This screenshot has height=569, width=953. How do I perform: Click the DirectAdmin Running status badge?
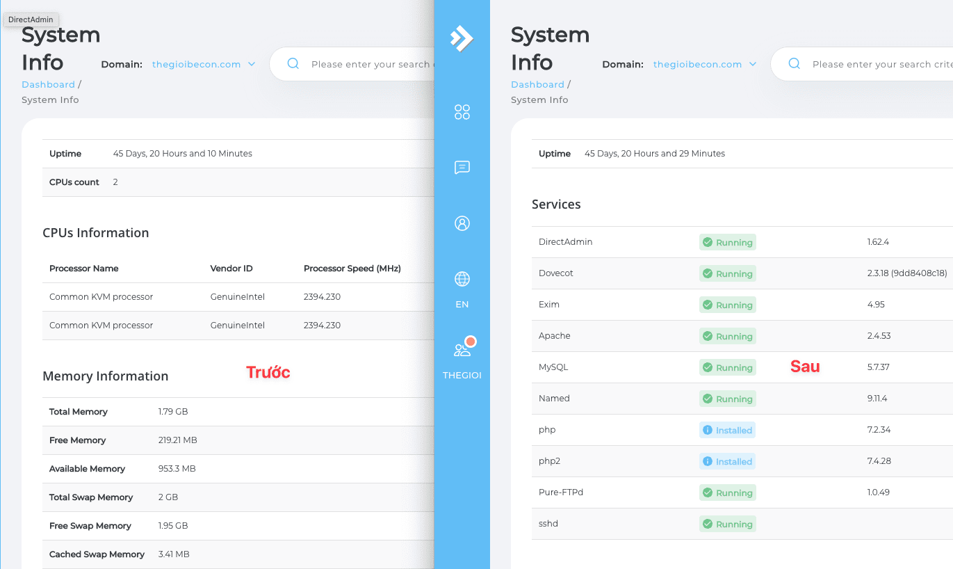[x=728, y=242]
